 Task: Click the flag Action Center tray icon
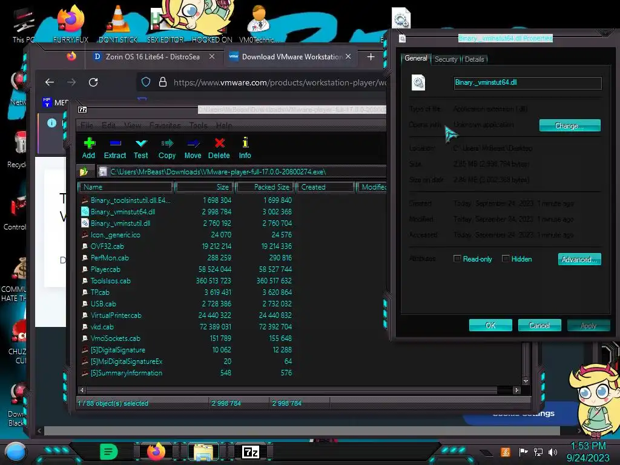(523, 452)
